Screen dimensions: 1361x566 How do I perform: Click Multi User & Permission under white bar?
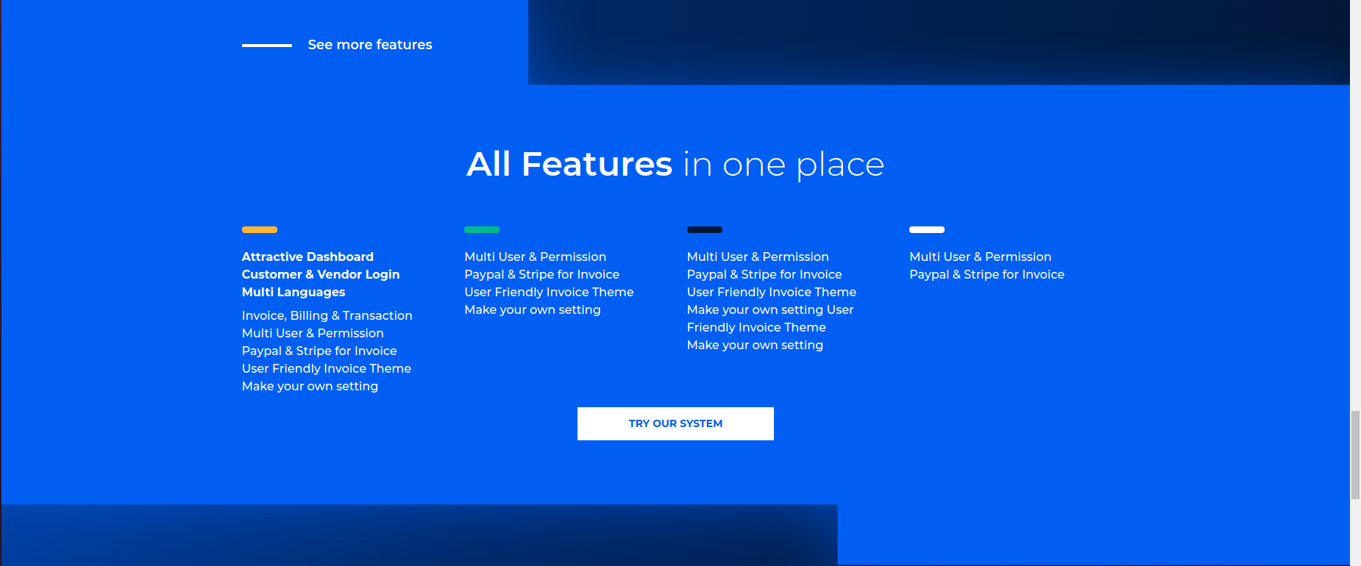click(980, 257)
